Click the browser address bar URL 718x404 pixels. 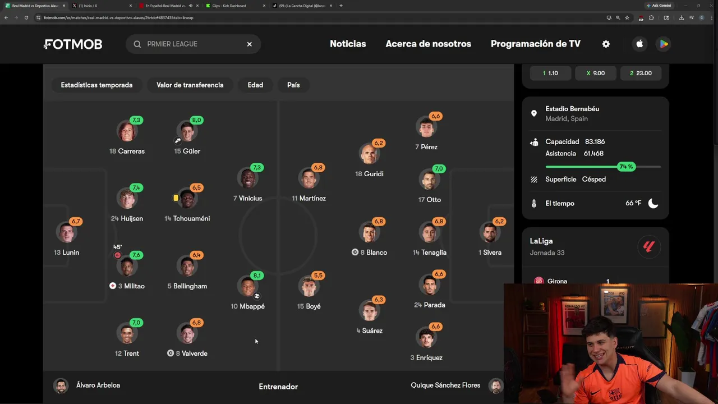pos(118,17)
